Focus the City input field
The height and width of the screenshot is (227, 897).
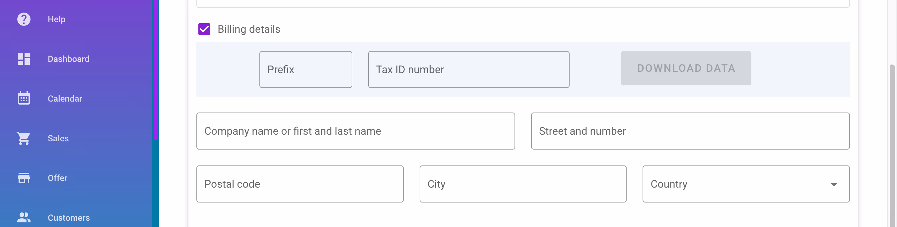pyautogui.click(x=523, y=184)
